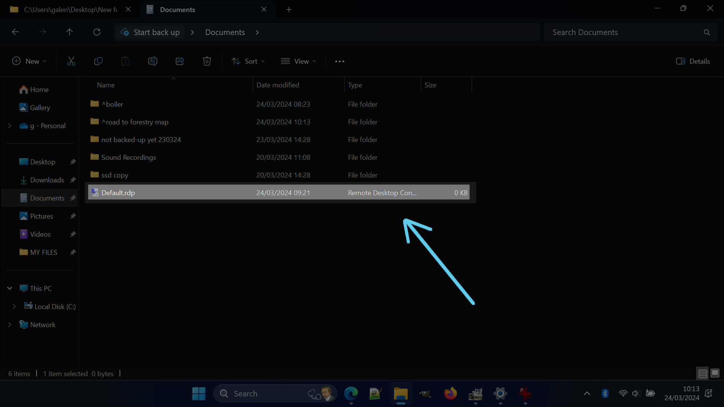
Task: Click the Rename icon in toolbar
Action: 152,61
